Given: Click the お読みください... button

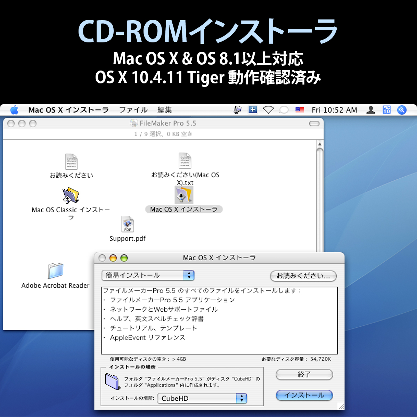Looking at the screenshot, I should tap(303, 276).
